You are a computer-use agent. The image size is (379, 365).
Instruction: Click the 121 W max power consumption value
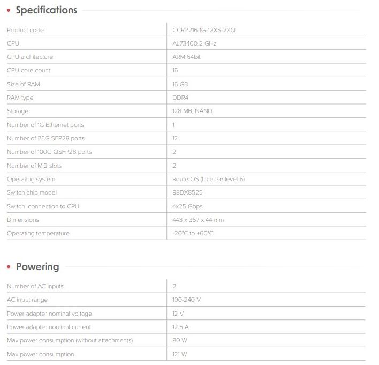180,354
